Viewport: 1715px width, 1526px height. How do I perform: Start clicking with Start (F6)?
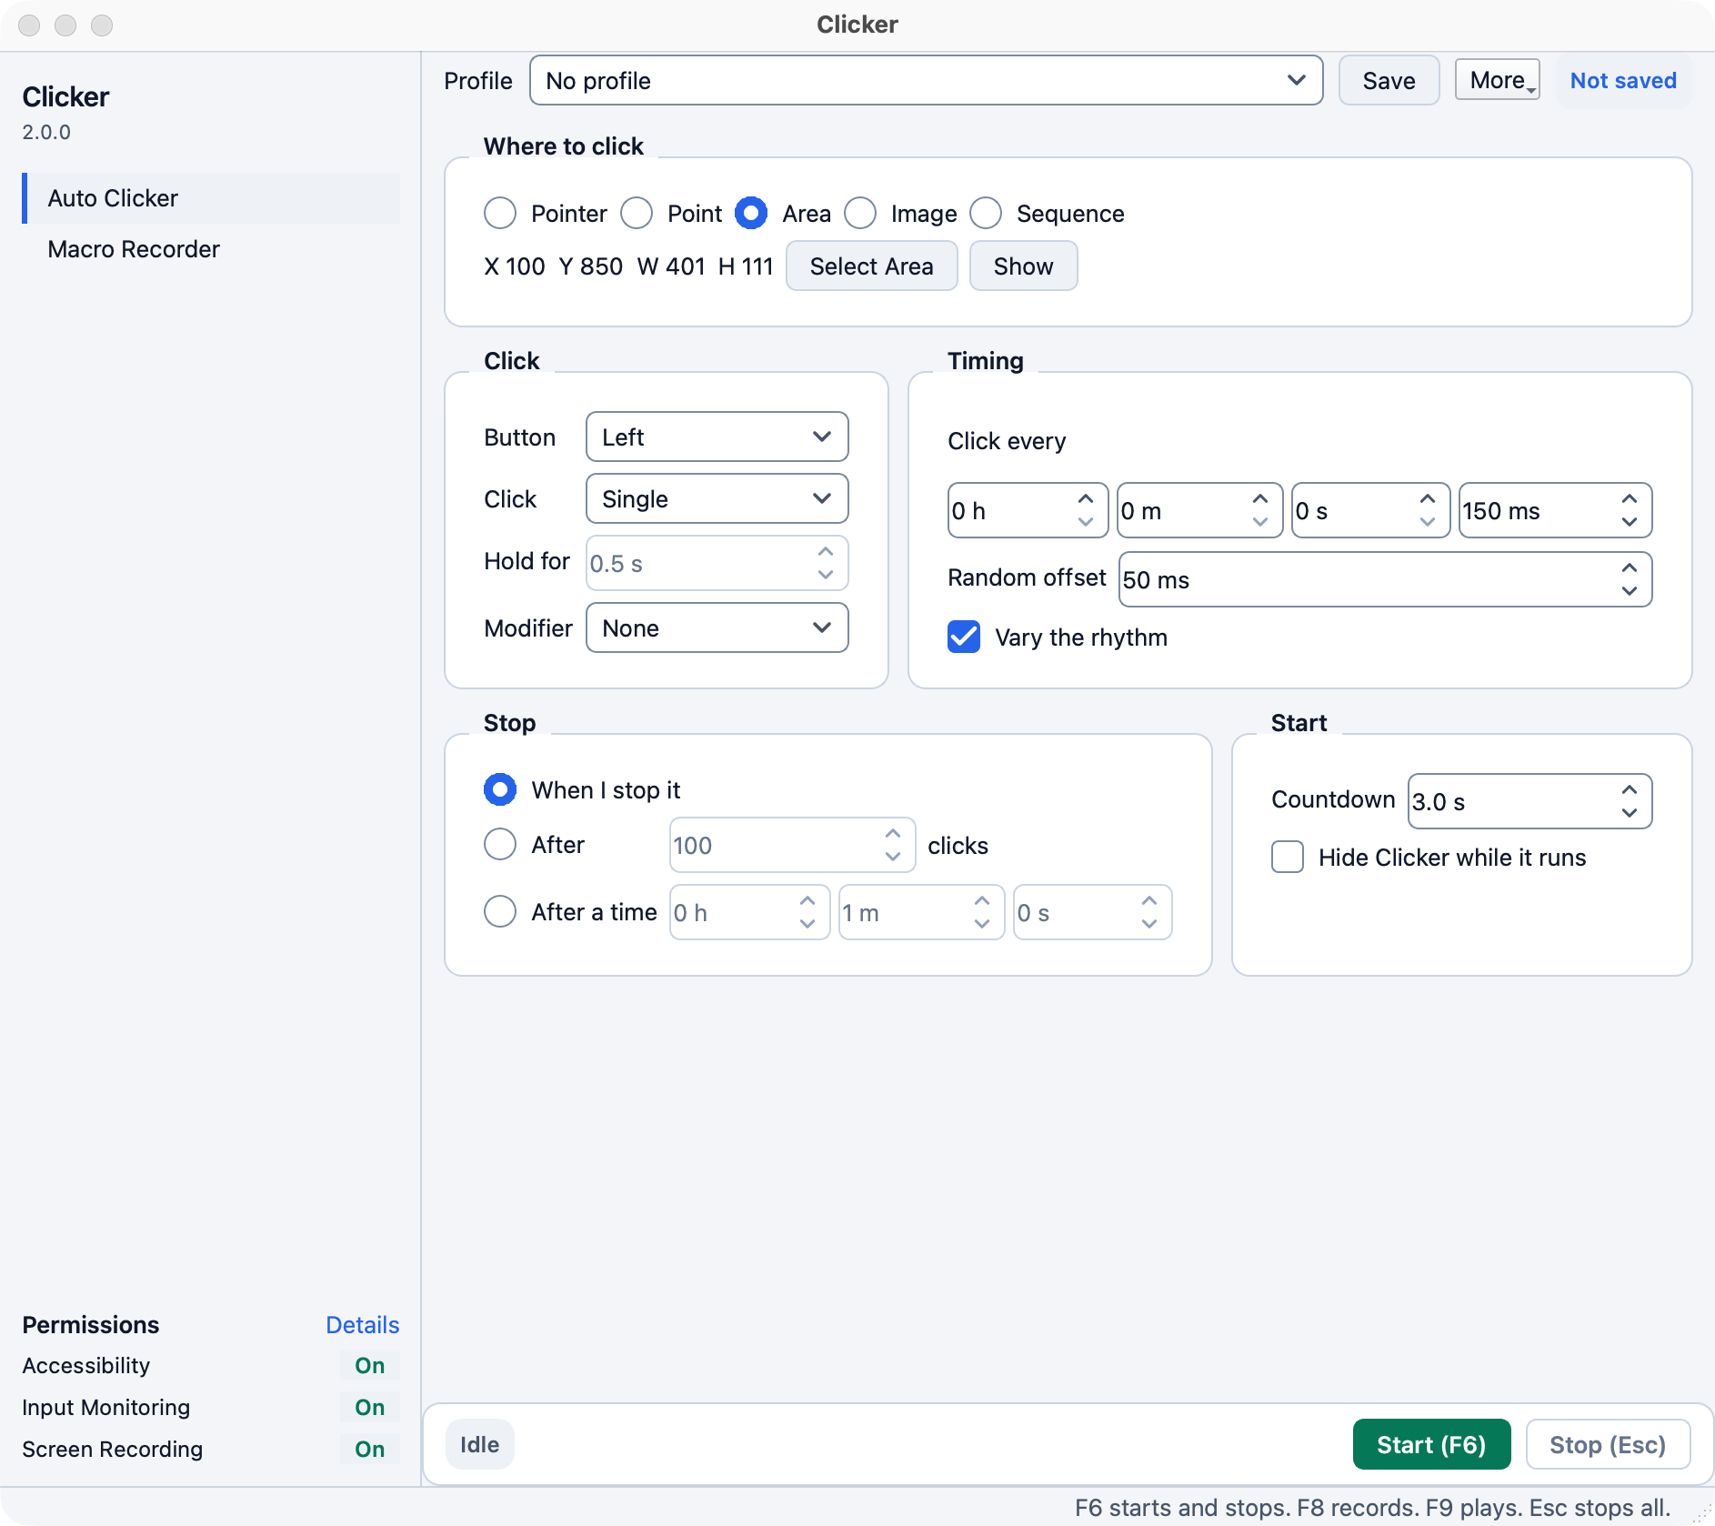[1431, 1444]
